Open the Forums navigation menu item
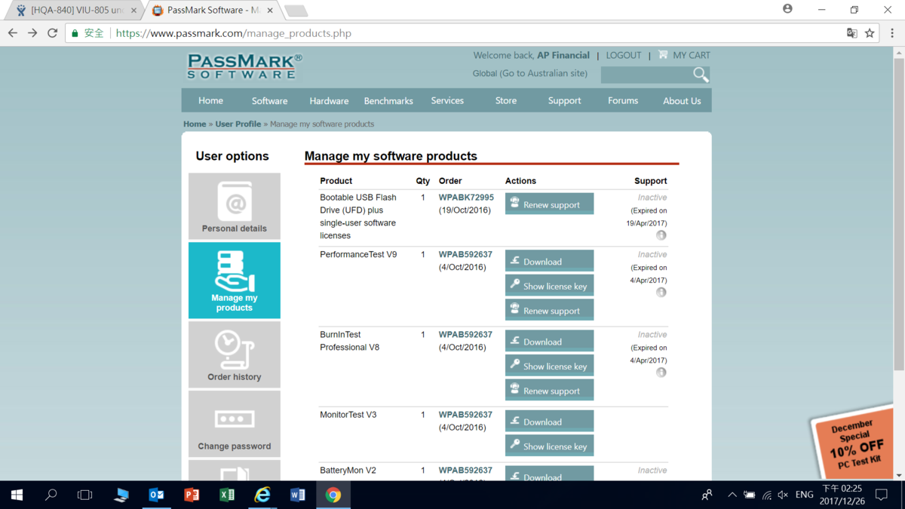This screenshot has width=905, height=509. click(x=623, y=100)
